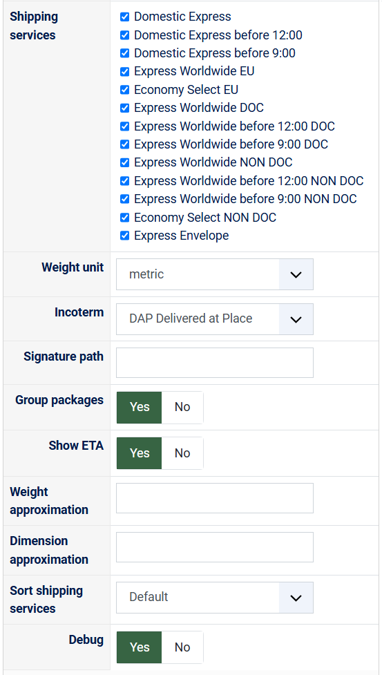Disable the Express Envelope checkbox
Image resolution: width=382 pixels, height=675 pixels.
pyautogui.click(x=125, y=236)
